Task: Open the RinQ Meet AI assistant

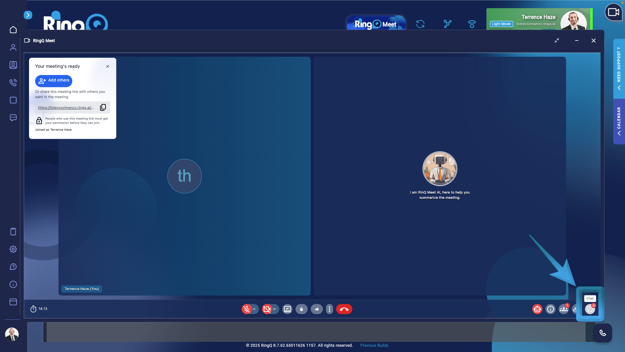Action: click(537, 309)
